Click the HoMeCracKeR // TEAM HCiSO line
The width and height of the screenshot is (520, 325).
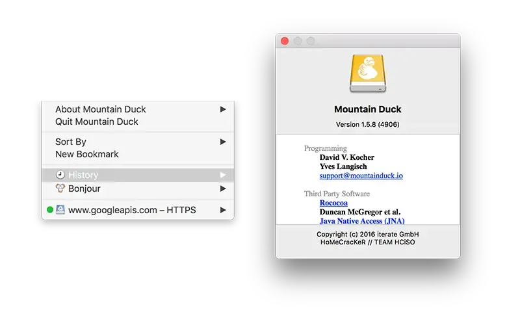tap(368, 242)
